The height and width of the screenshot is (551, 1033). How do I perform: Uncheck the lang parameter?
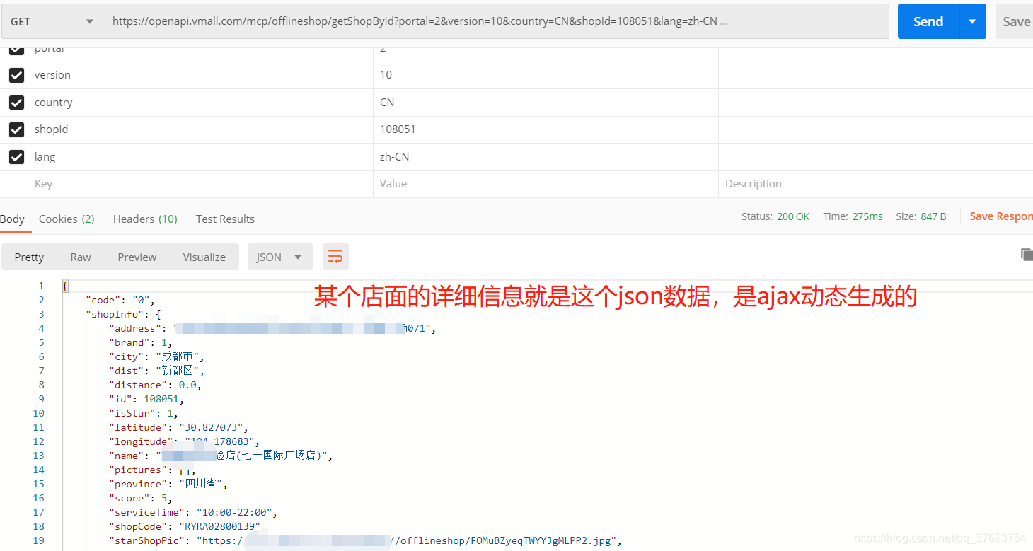(x=16, y=156)
